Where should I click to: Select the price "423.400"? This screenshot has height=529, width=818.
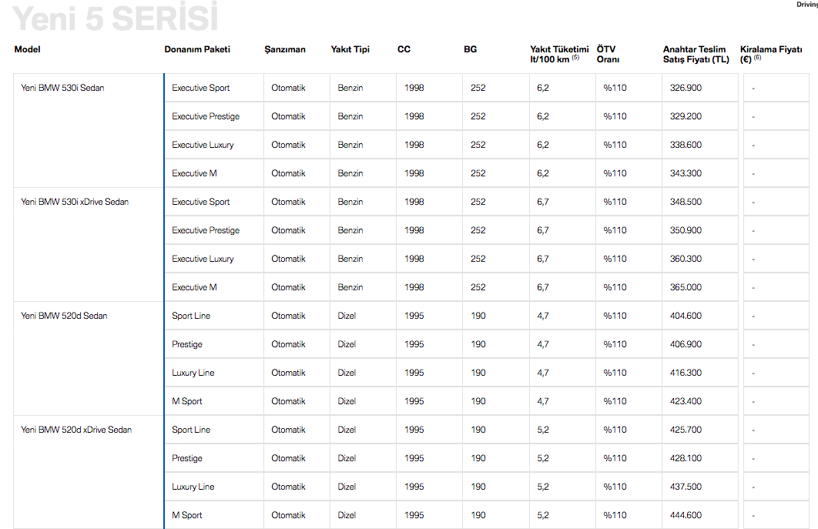(x=686, y=401)
